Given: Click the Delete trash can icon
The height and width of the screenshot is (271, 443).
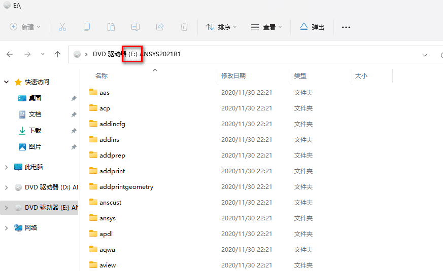Looking at the screenshot, I should point(184,27).
